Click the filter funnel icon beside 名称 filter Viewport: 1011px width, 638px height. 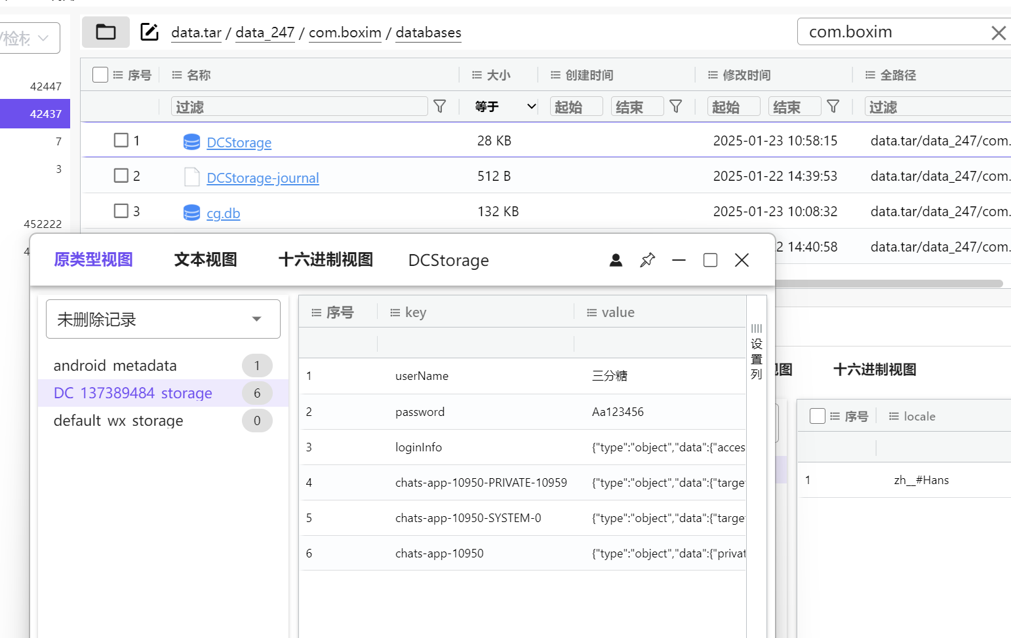click(x=440, y=106)
